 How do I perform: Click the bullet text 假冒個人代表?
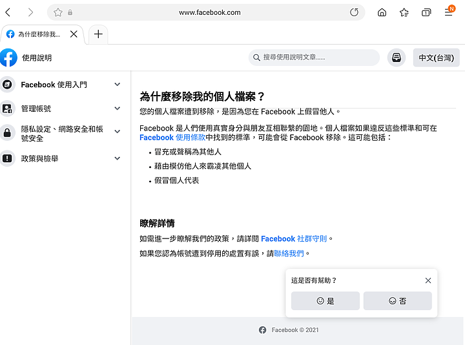pos(176,180)
